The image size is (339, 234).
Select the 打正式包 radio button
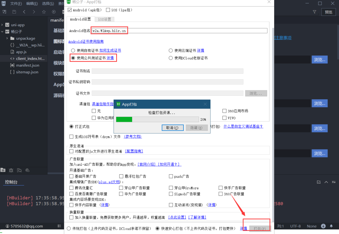(x=72, y=126)
